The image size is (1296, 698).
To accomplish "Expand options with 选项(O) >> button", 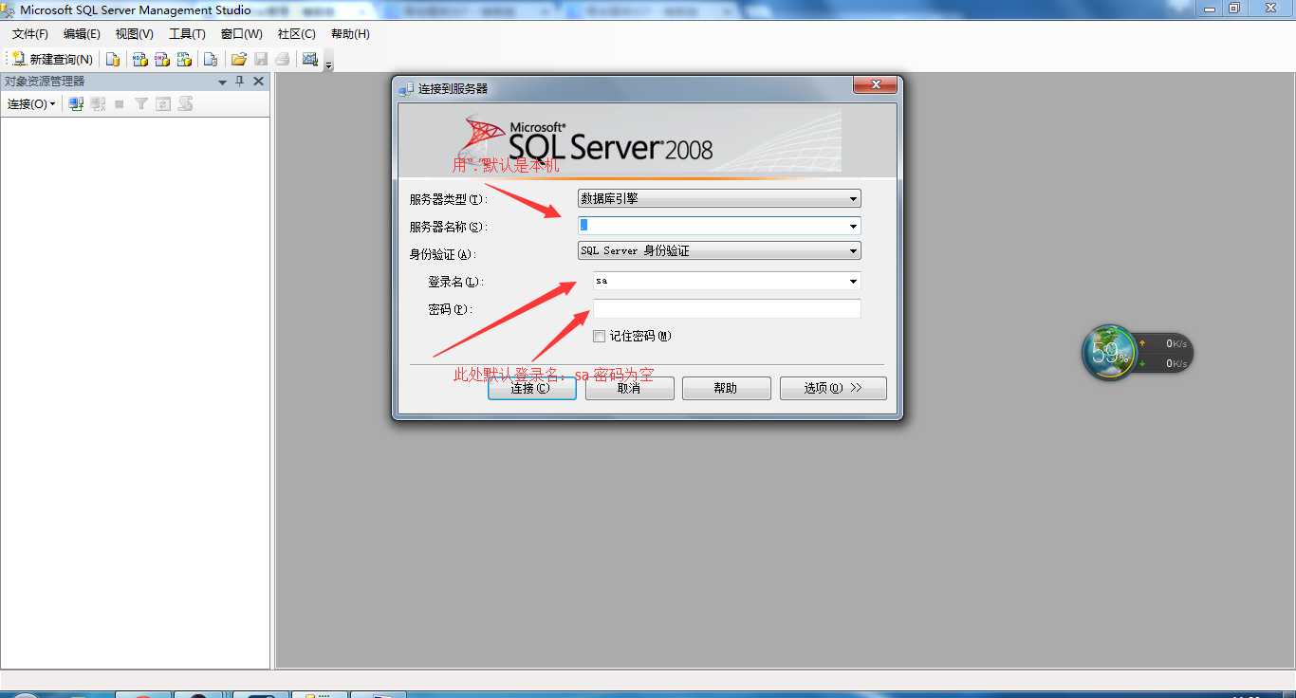I will 833,388.
